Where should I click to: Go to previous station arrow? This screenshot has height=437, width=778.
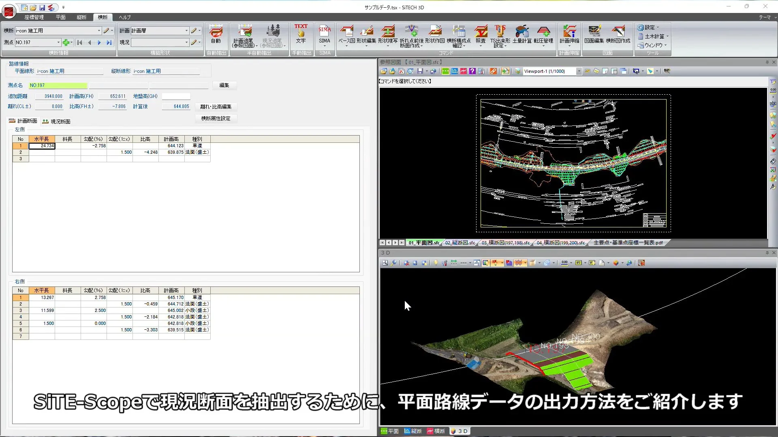90,42
